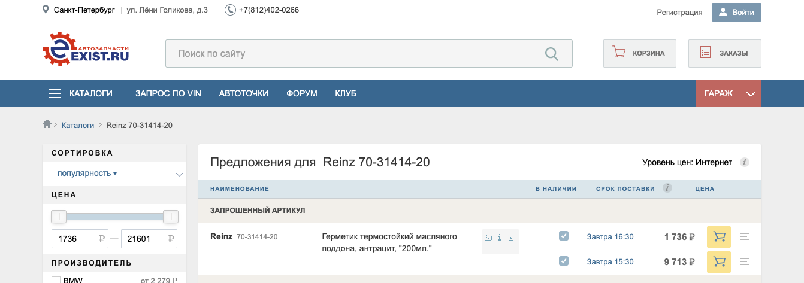Open the hamburger menu icon by Каталоги
The image size is (804, 283).
55,93
